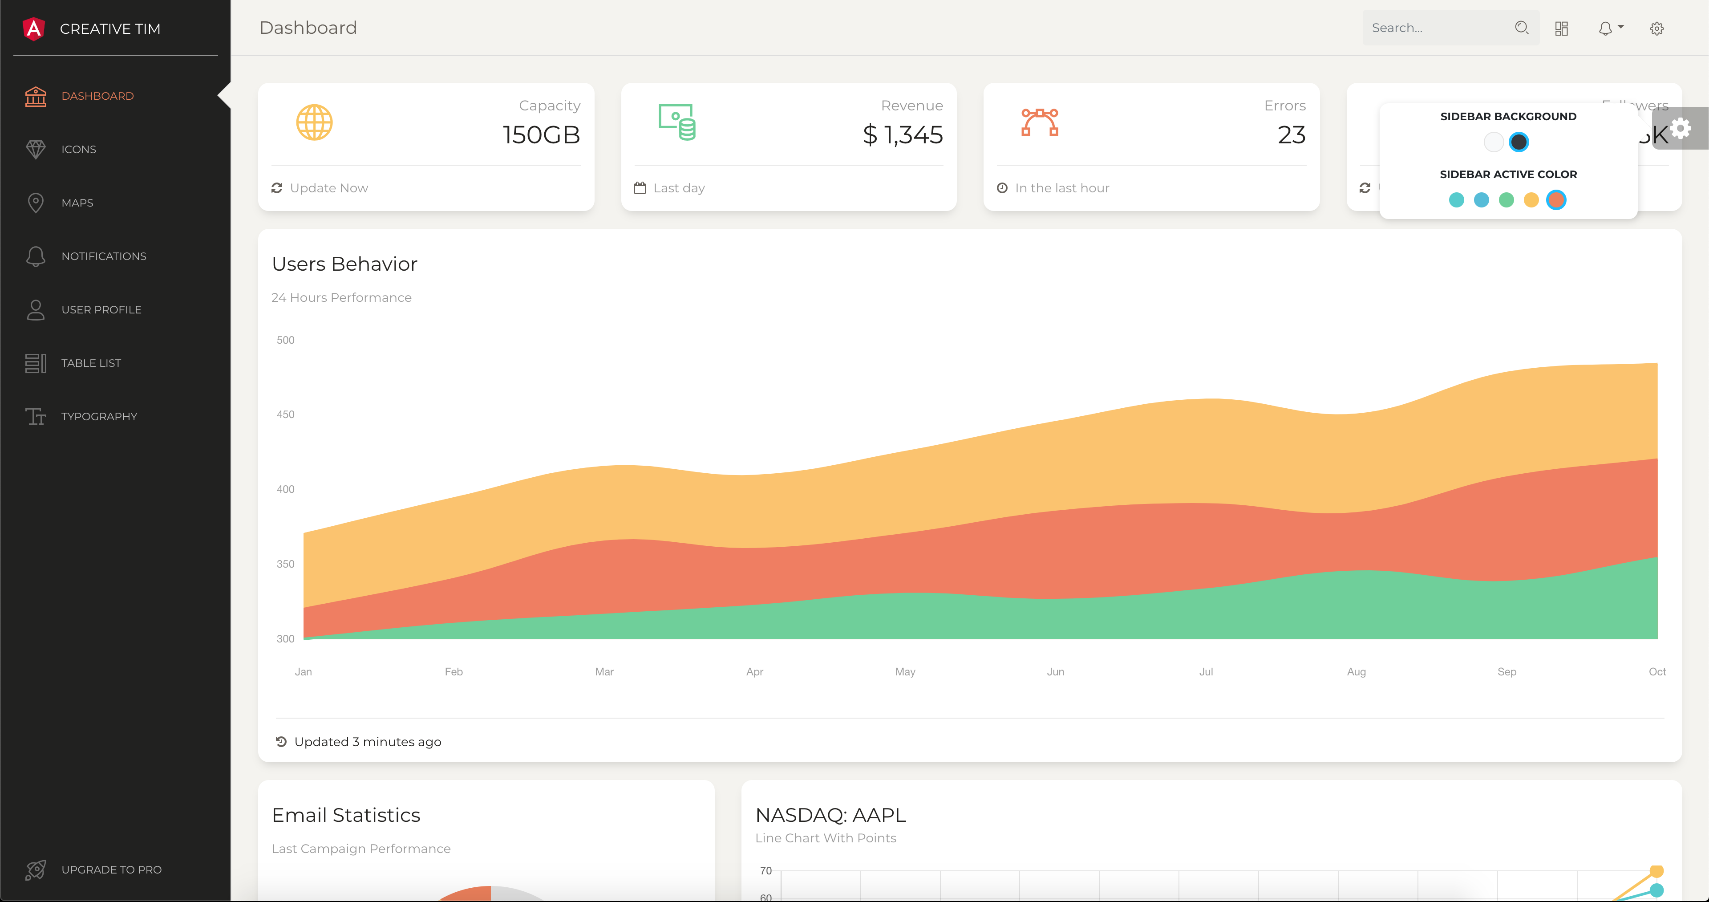Select the Icons diamond icon in the sidebar
Screen dimensions: 1709x902
click(x=36, y=149)
